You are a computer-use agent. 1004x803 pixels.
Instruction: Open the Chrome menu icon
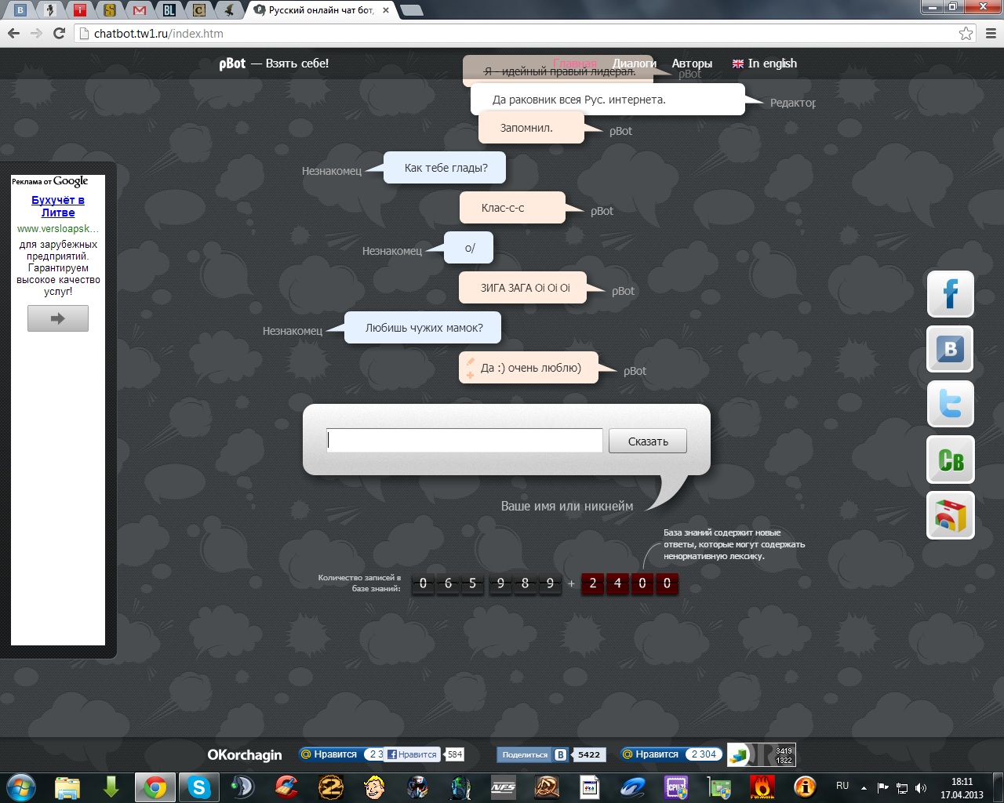[x=990, y=33]
